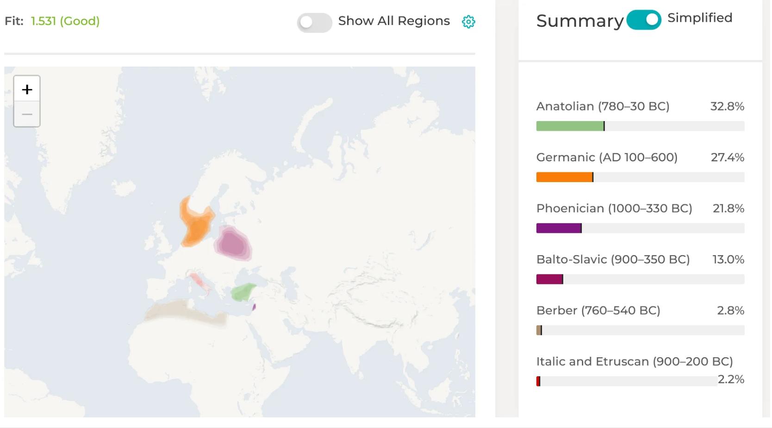This screenshot has width=772, height=428.
Task: Click the small Phoenician marker on map
Action: 254,307
